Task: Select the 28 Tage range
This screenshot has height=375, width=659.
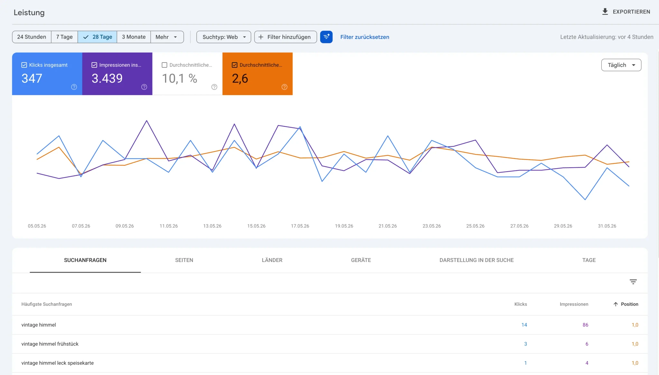Action: 97,37
